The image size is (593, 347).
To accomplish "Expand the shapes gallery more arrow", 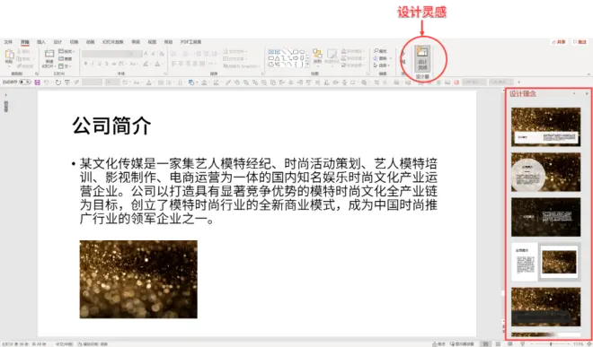I will click(307, 65).
